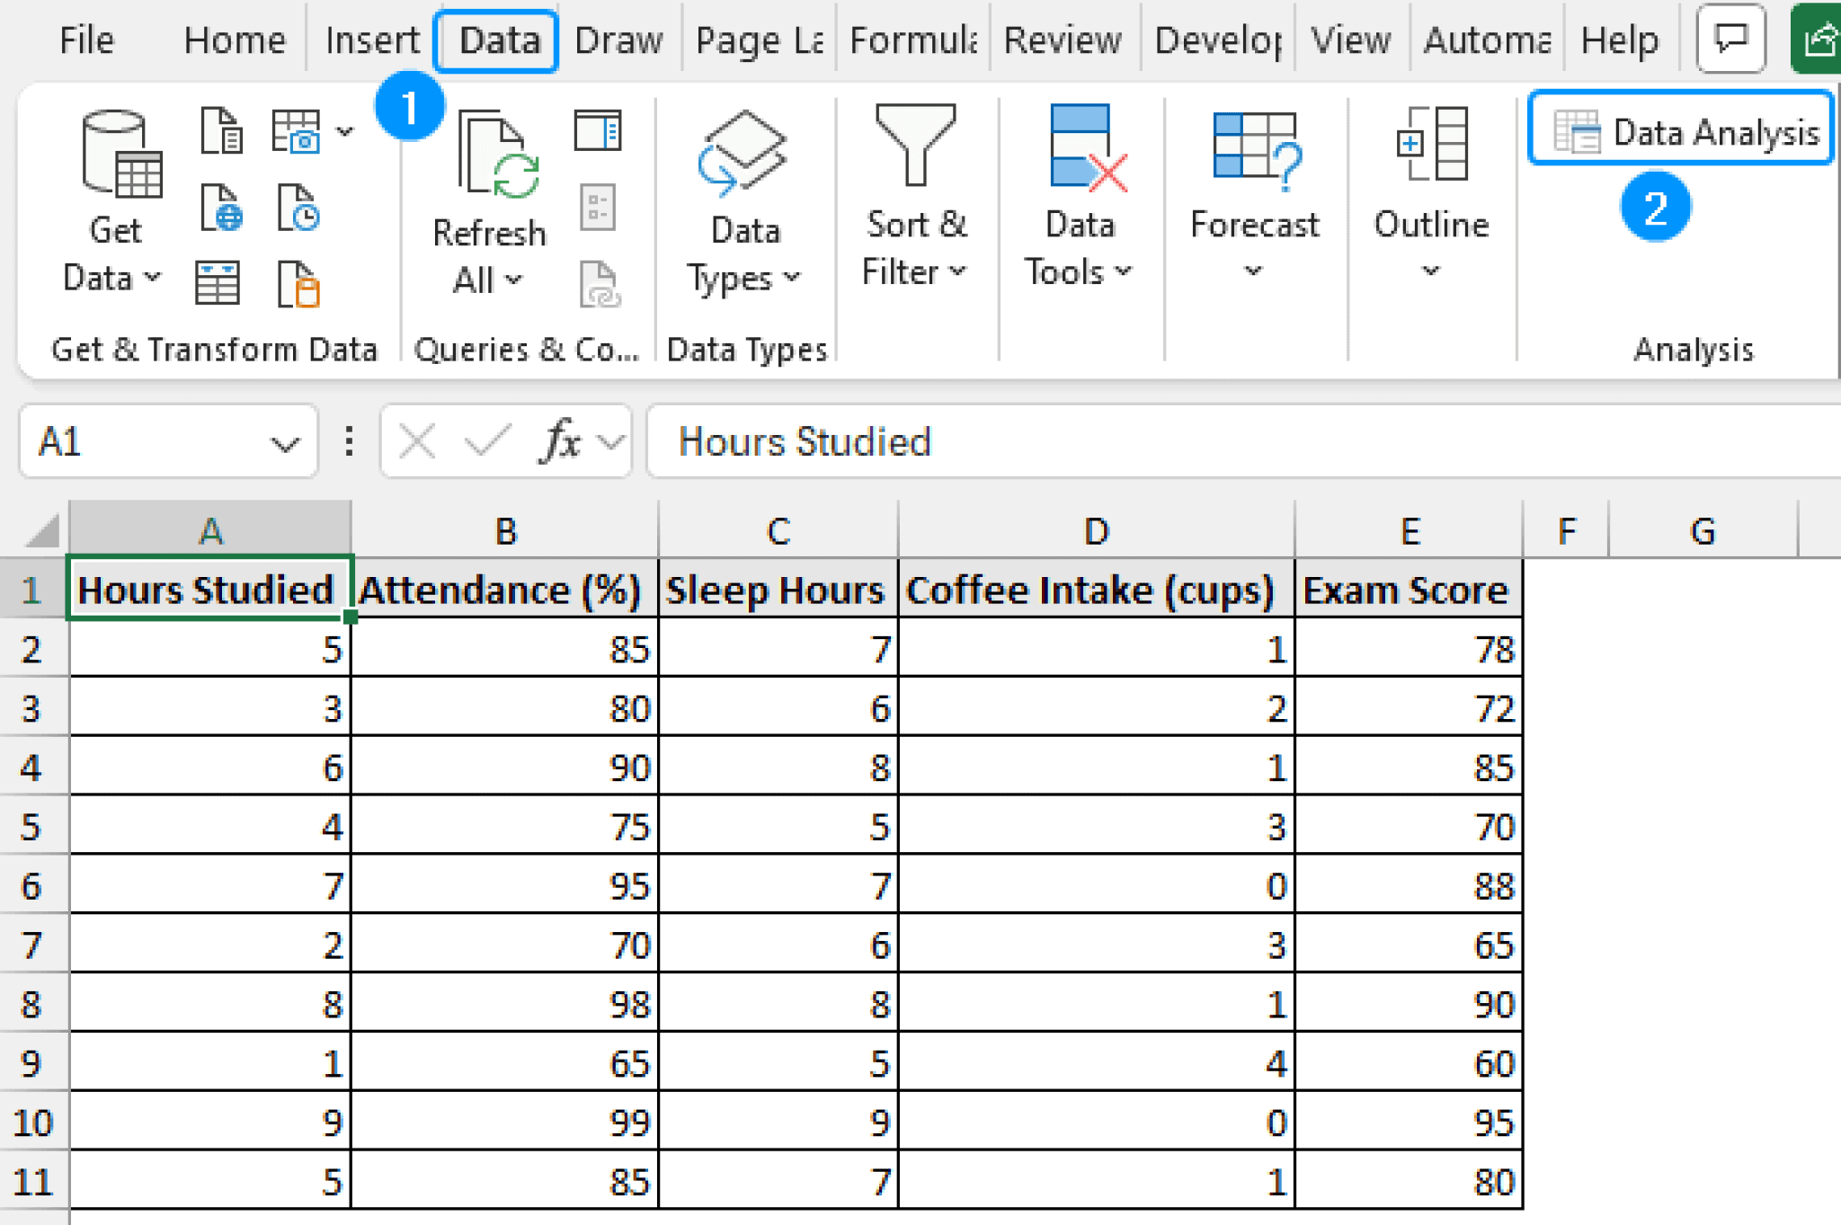Viewport: 1841px width, 1225px height.
Task: Open the Queries & Connections pane icon
Action: pos(598,130)
